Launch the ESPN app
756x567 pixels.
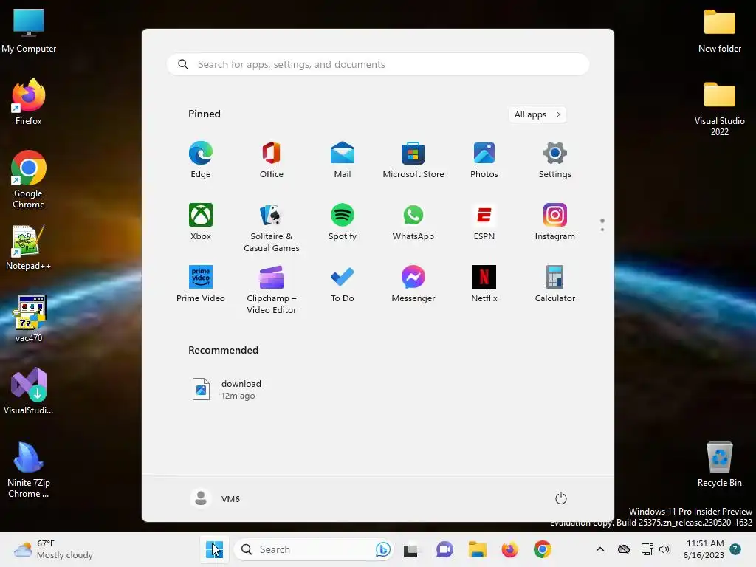(x=484, y=221)
